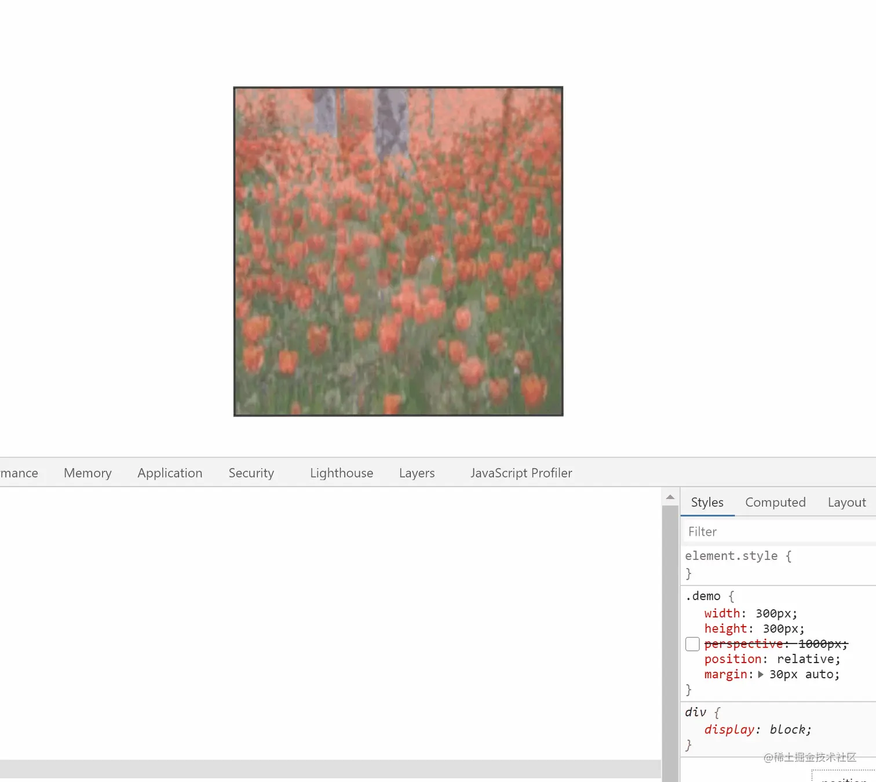The width and height of the screenshot is (876, 782).
Task: Open the Security panel tab
Action: point(251,473)
